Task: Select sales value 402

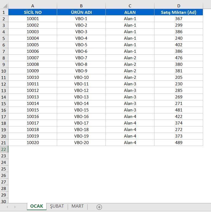Action: click(x=179, y=45)
